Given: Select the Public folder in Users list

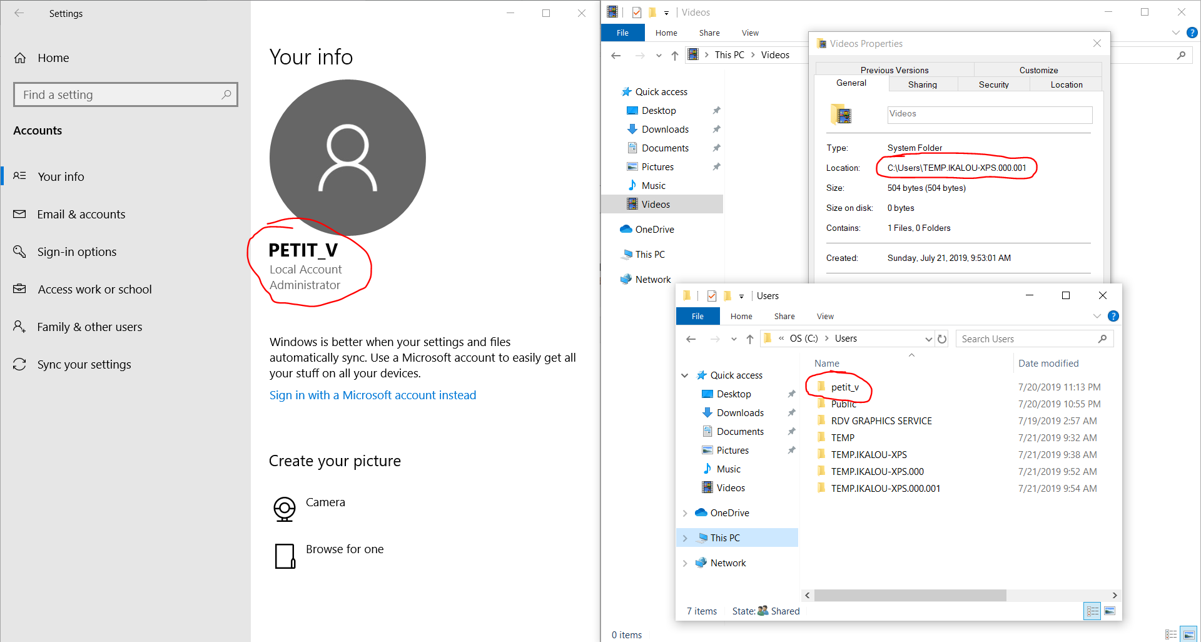Looking at the screenshot, I should 843,404.
